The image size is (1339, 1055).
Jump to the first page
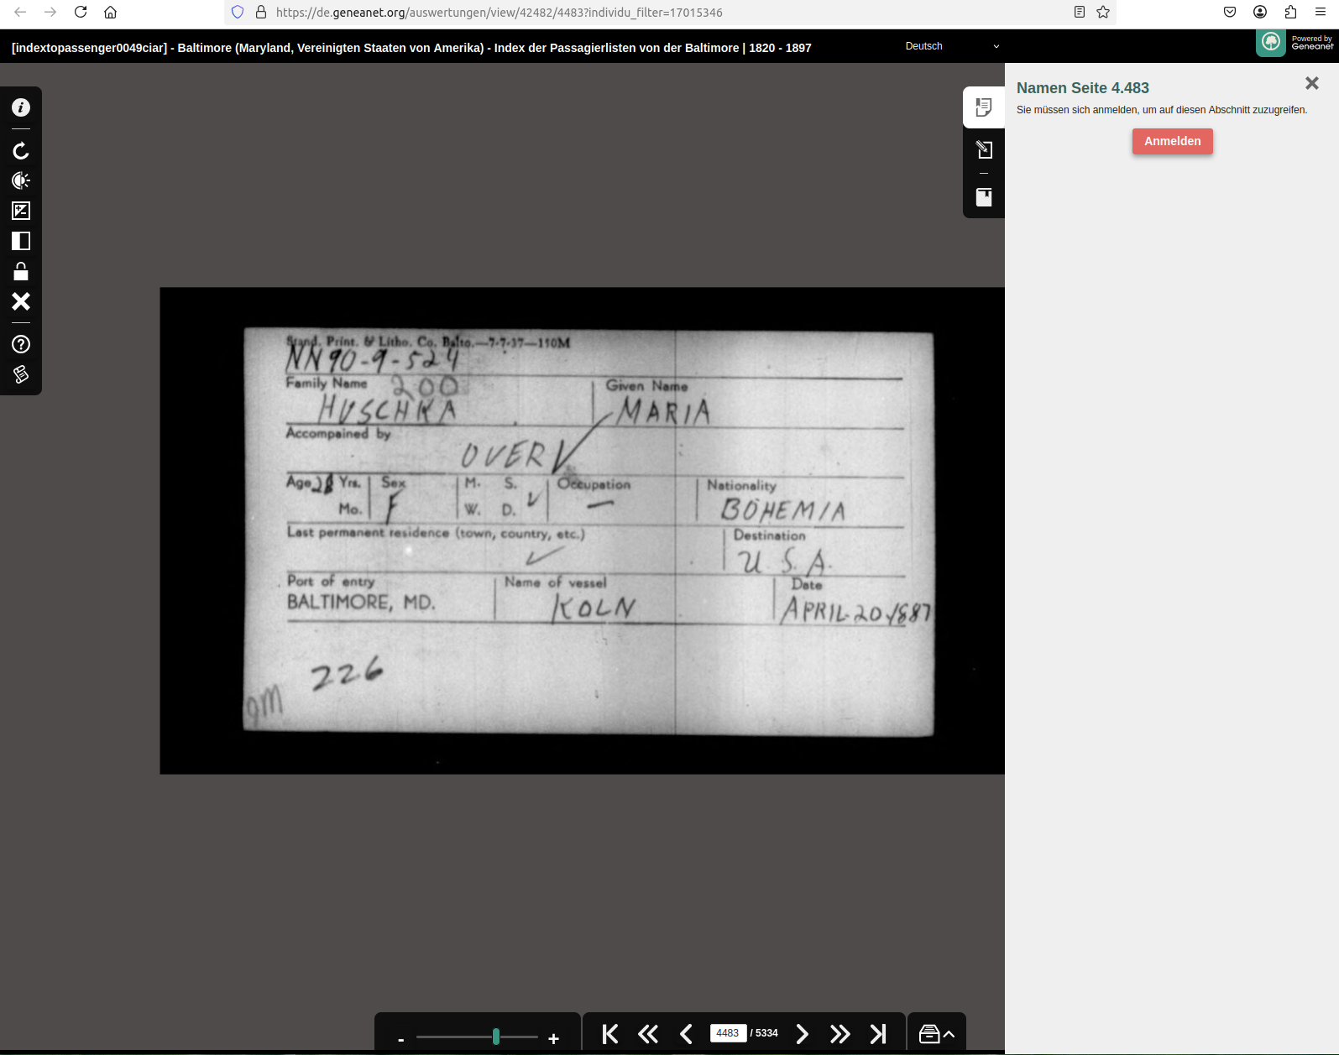(x=610, y=1034)
